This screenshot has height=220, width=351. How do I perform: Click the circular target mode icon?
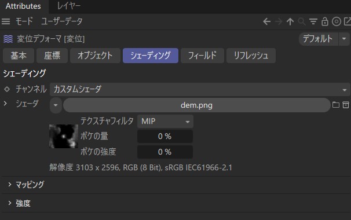pyautogui.click(x=336, y=21)
